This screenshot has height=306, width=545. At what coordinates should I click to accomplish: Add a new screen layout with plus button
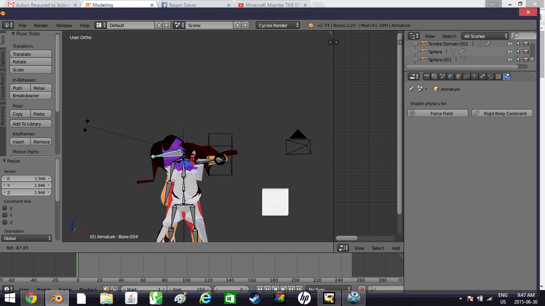coord(159,25)
